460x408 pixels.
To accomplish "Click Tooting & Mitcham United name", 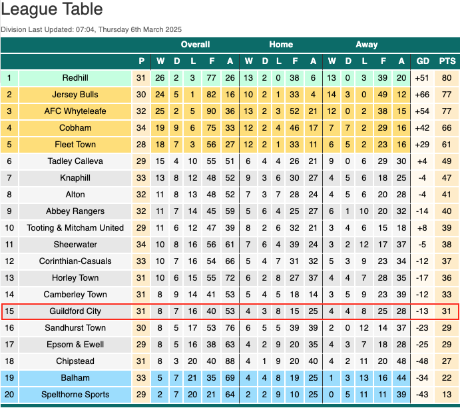I will (x=75, y=228).
